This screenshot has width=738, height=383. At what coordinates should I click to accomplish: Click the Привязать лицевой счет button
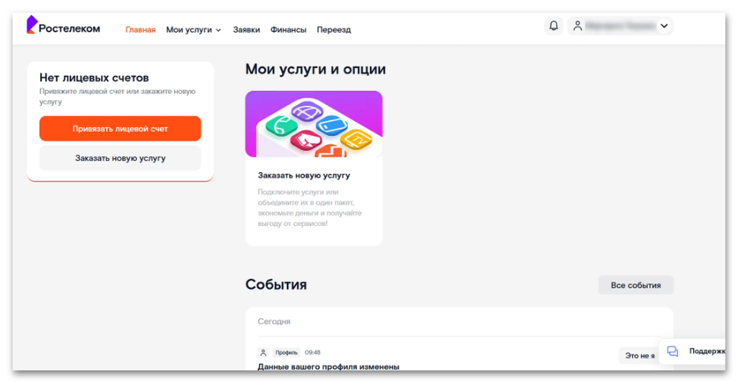coord(120,129)
